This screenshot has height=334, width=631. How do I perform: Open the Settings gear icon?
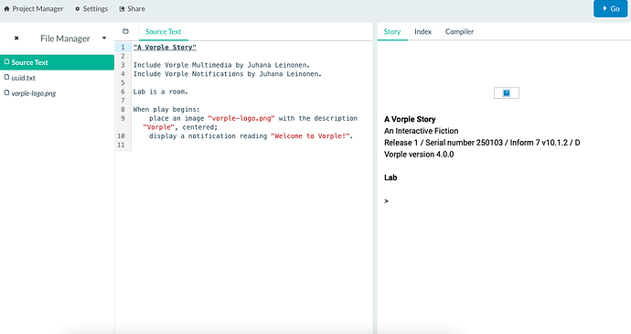click(77, 9)
